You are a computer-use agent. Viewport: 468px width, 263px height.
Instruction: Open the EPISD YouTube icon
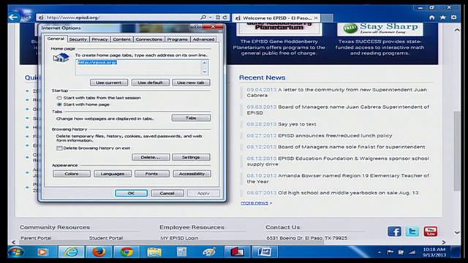[x=431, y=232]
